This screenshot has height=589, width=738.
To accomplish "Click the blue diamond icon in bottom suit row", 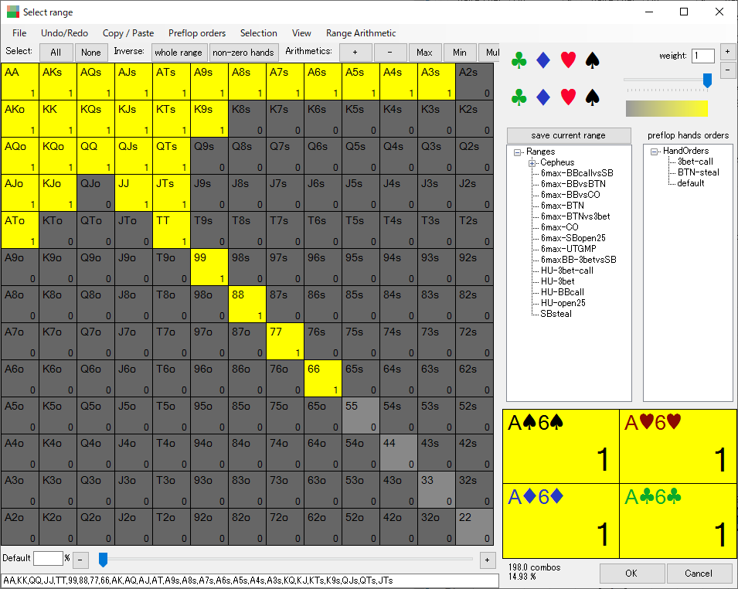I will (x=543, y=97).
